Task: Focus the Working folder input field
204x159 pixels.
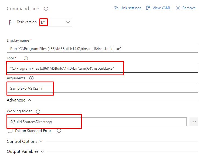Action: [97, 122]
